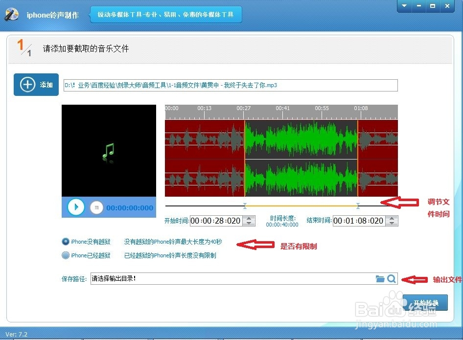Open the title bar dropdown arrow menu
Screen dimensions: 463x340
404,5
